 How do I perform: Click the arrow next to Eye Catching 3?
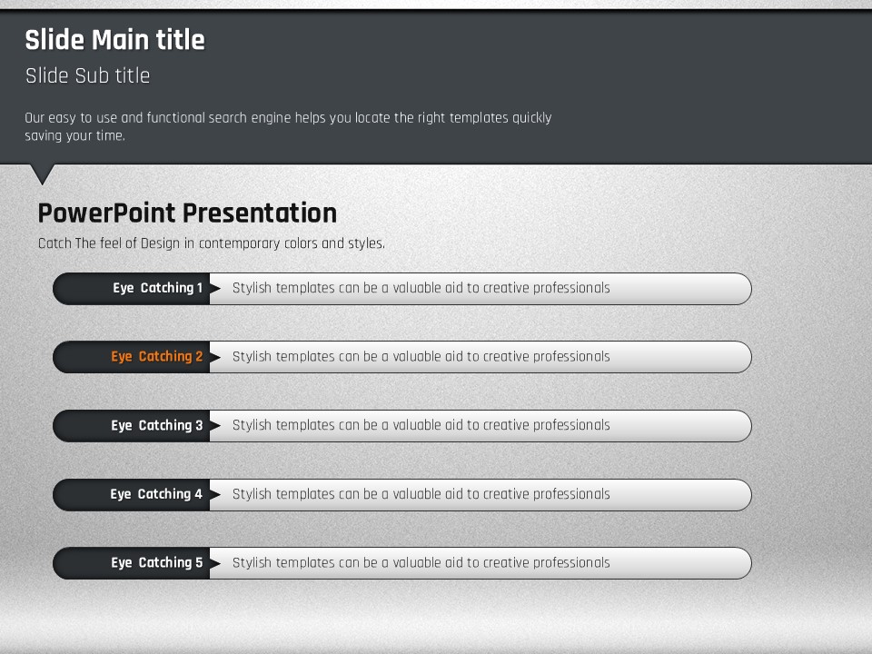click(x=215, y=426)
